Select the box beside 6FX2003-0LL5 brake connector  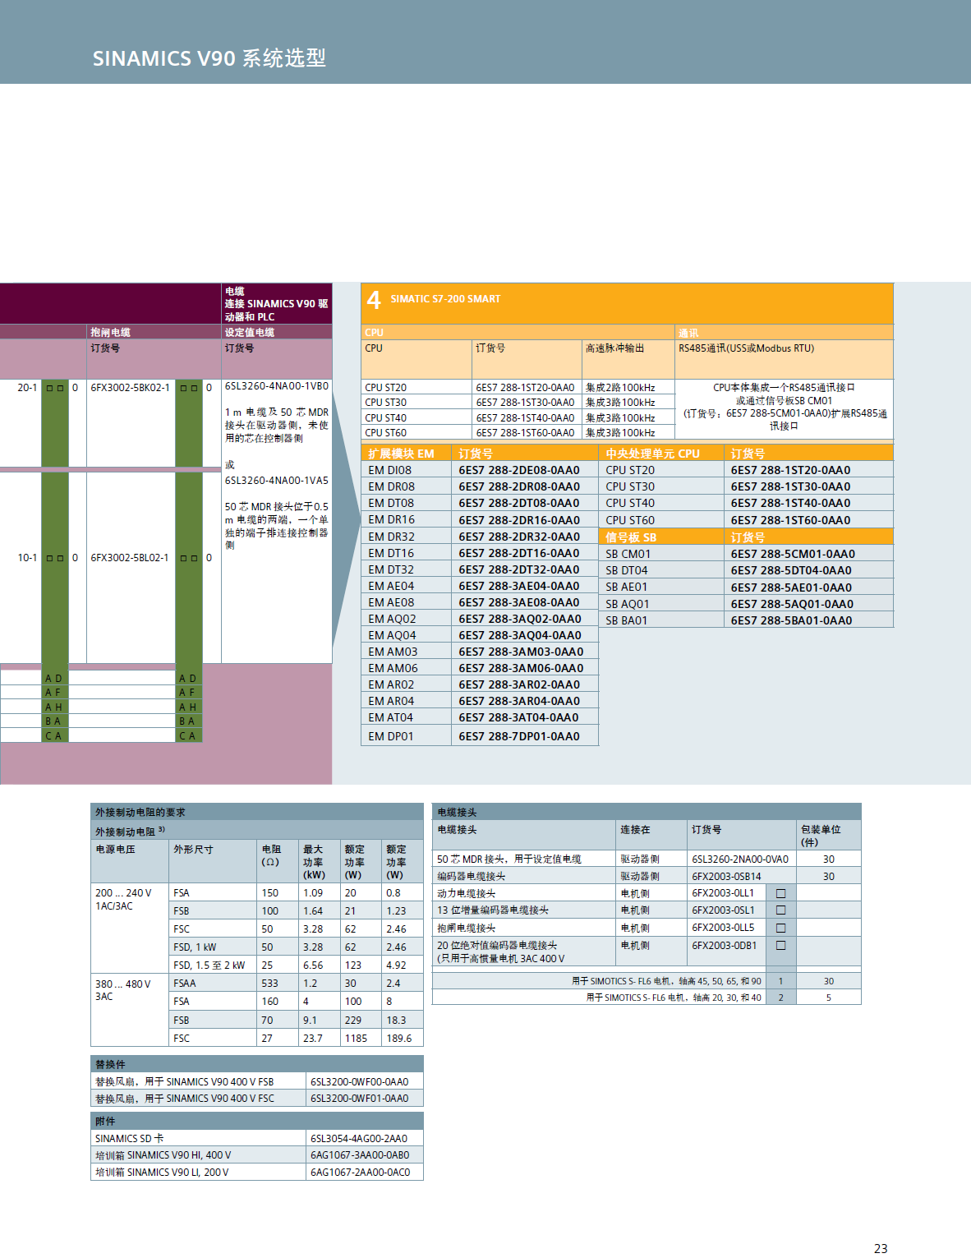point(780,928)
